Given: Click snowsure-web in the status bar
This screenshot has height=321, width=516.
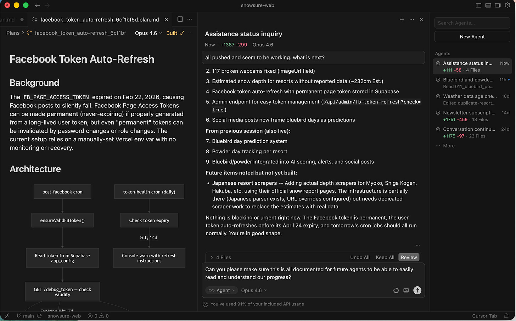Looking at the screenshot, I should (x=64, y=316).
